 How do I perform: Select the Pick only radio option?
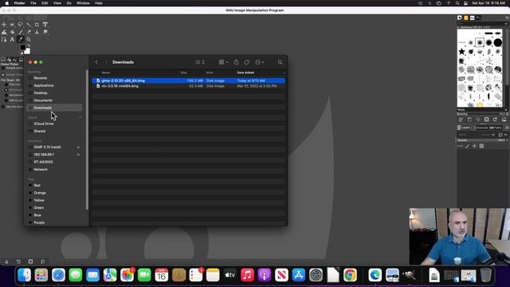6,85
